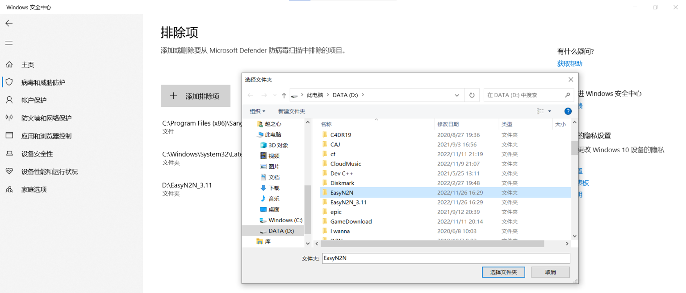The height and width of the screenshot is (293, 686).
Task: Open 设备性能和运行状况 via its heart icon
Action: (x=9, y=171)
